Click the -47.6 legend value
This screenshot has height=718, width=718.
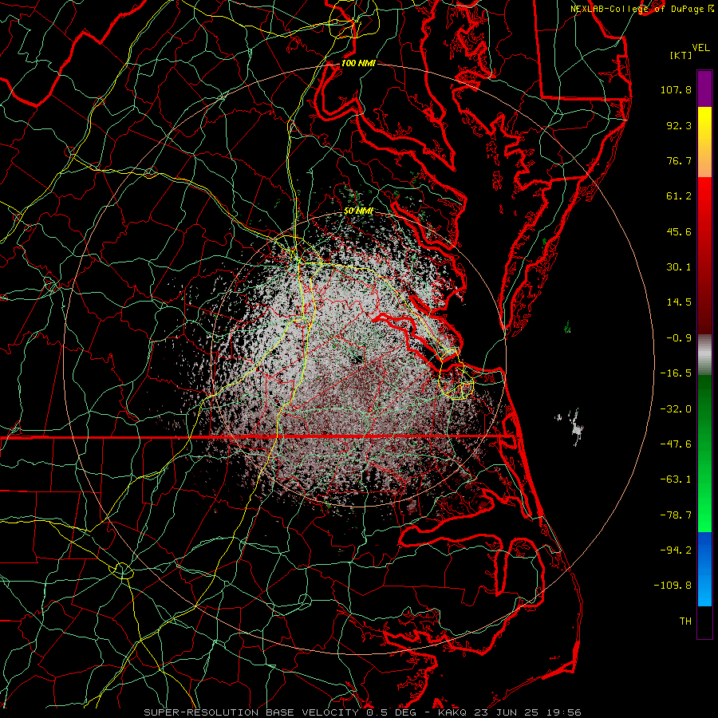[x=676, y=444]
